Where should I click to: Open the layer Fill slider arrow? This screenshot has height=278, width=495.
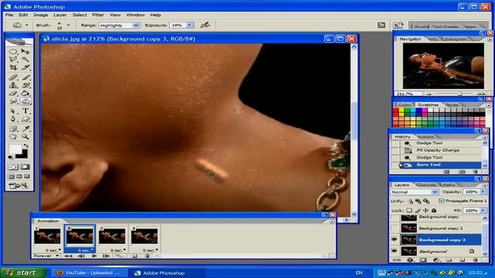point(483,210)
